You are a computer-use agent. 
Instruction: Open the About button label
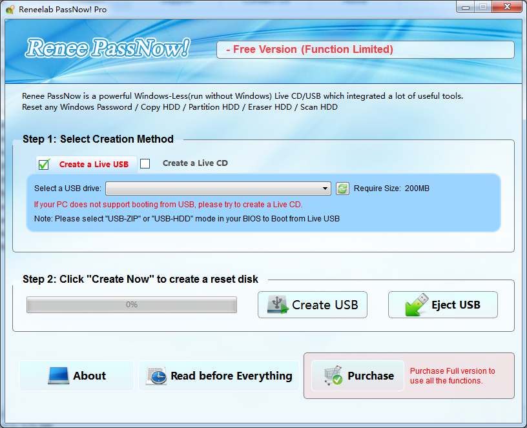(x=90, y=376)
